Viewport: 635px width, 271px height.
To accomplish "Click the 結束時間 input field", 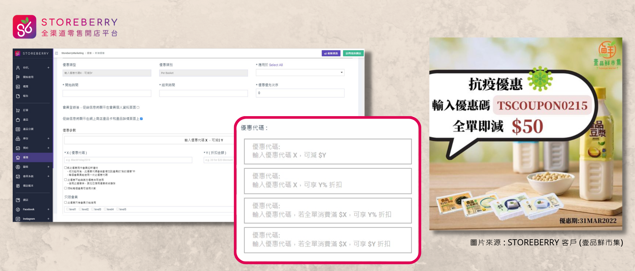I will click(204, 93).
